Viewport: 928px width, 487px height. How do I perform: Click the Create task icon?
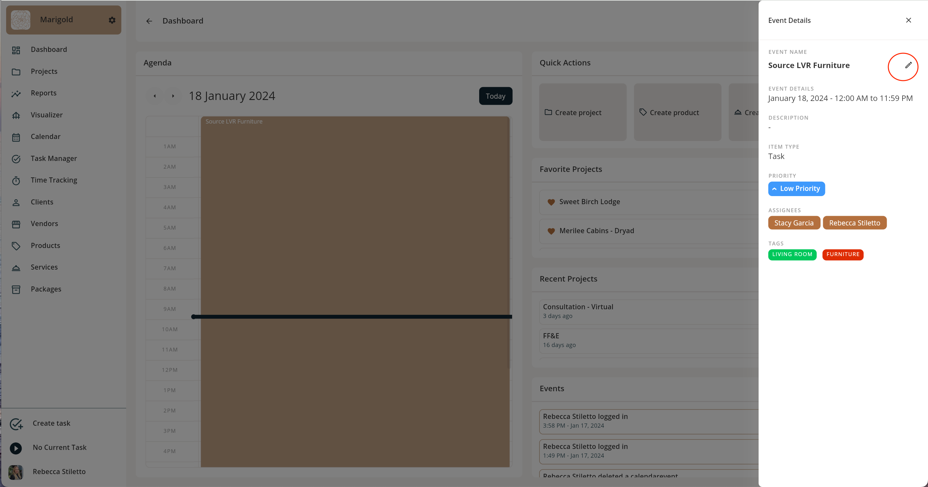point(16,424)
